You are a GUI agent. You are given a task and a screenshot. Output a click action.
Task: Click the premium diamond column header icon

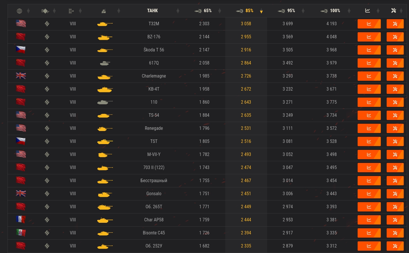pyautogui.click(x=45, y=11)
